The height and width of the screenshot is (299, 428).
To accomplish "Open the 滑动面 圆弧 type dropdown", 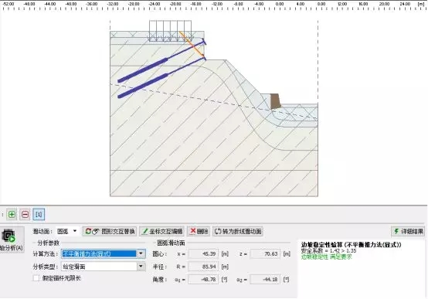I will pos(67,231).
